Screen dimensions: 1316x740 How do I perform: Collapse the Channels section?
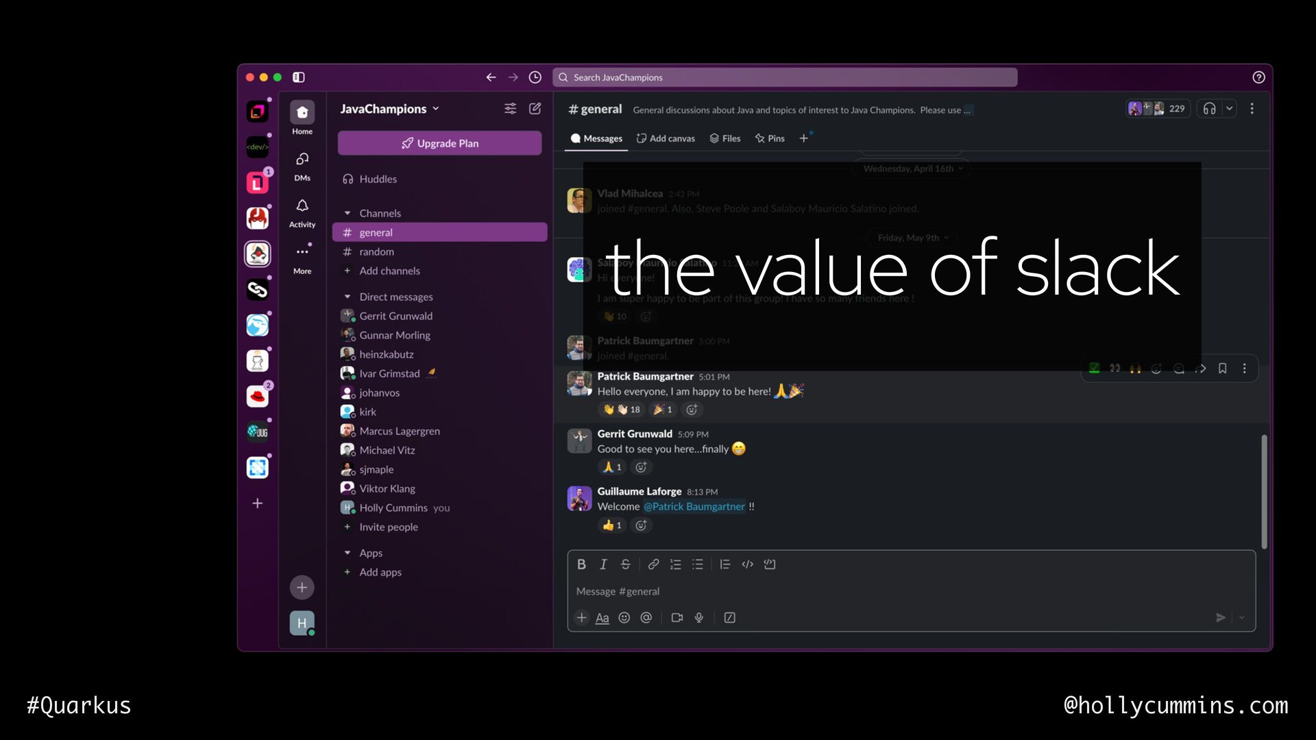coord(348,213)
